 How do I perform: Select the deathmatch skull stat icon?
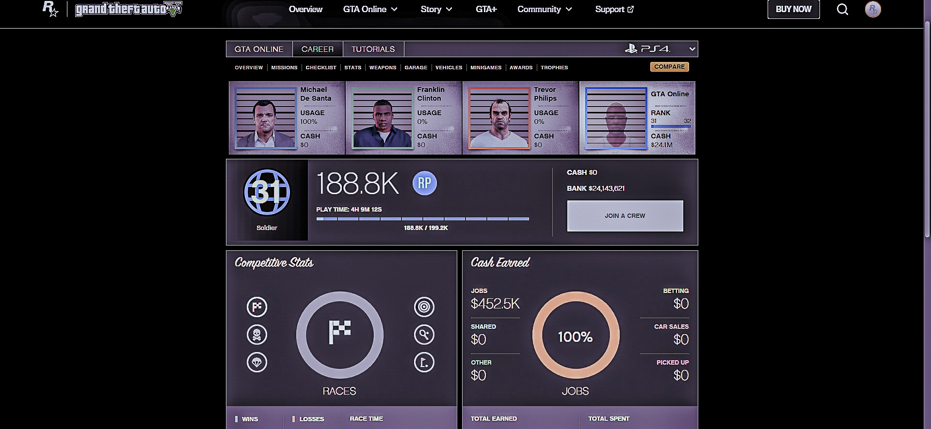click(257, 335)
